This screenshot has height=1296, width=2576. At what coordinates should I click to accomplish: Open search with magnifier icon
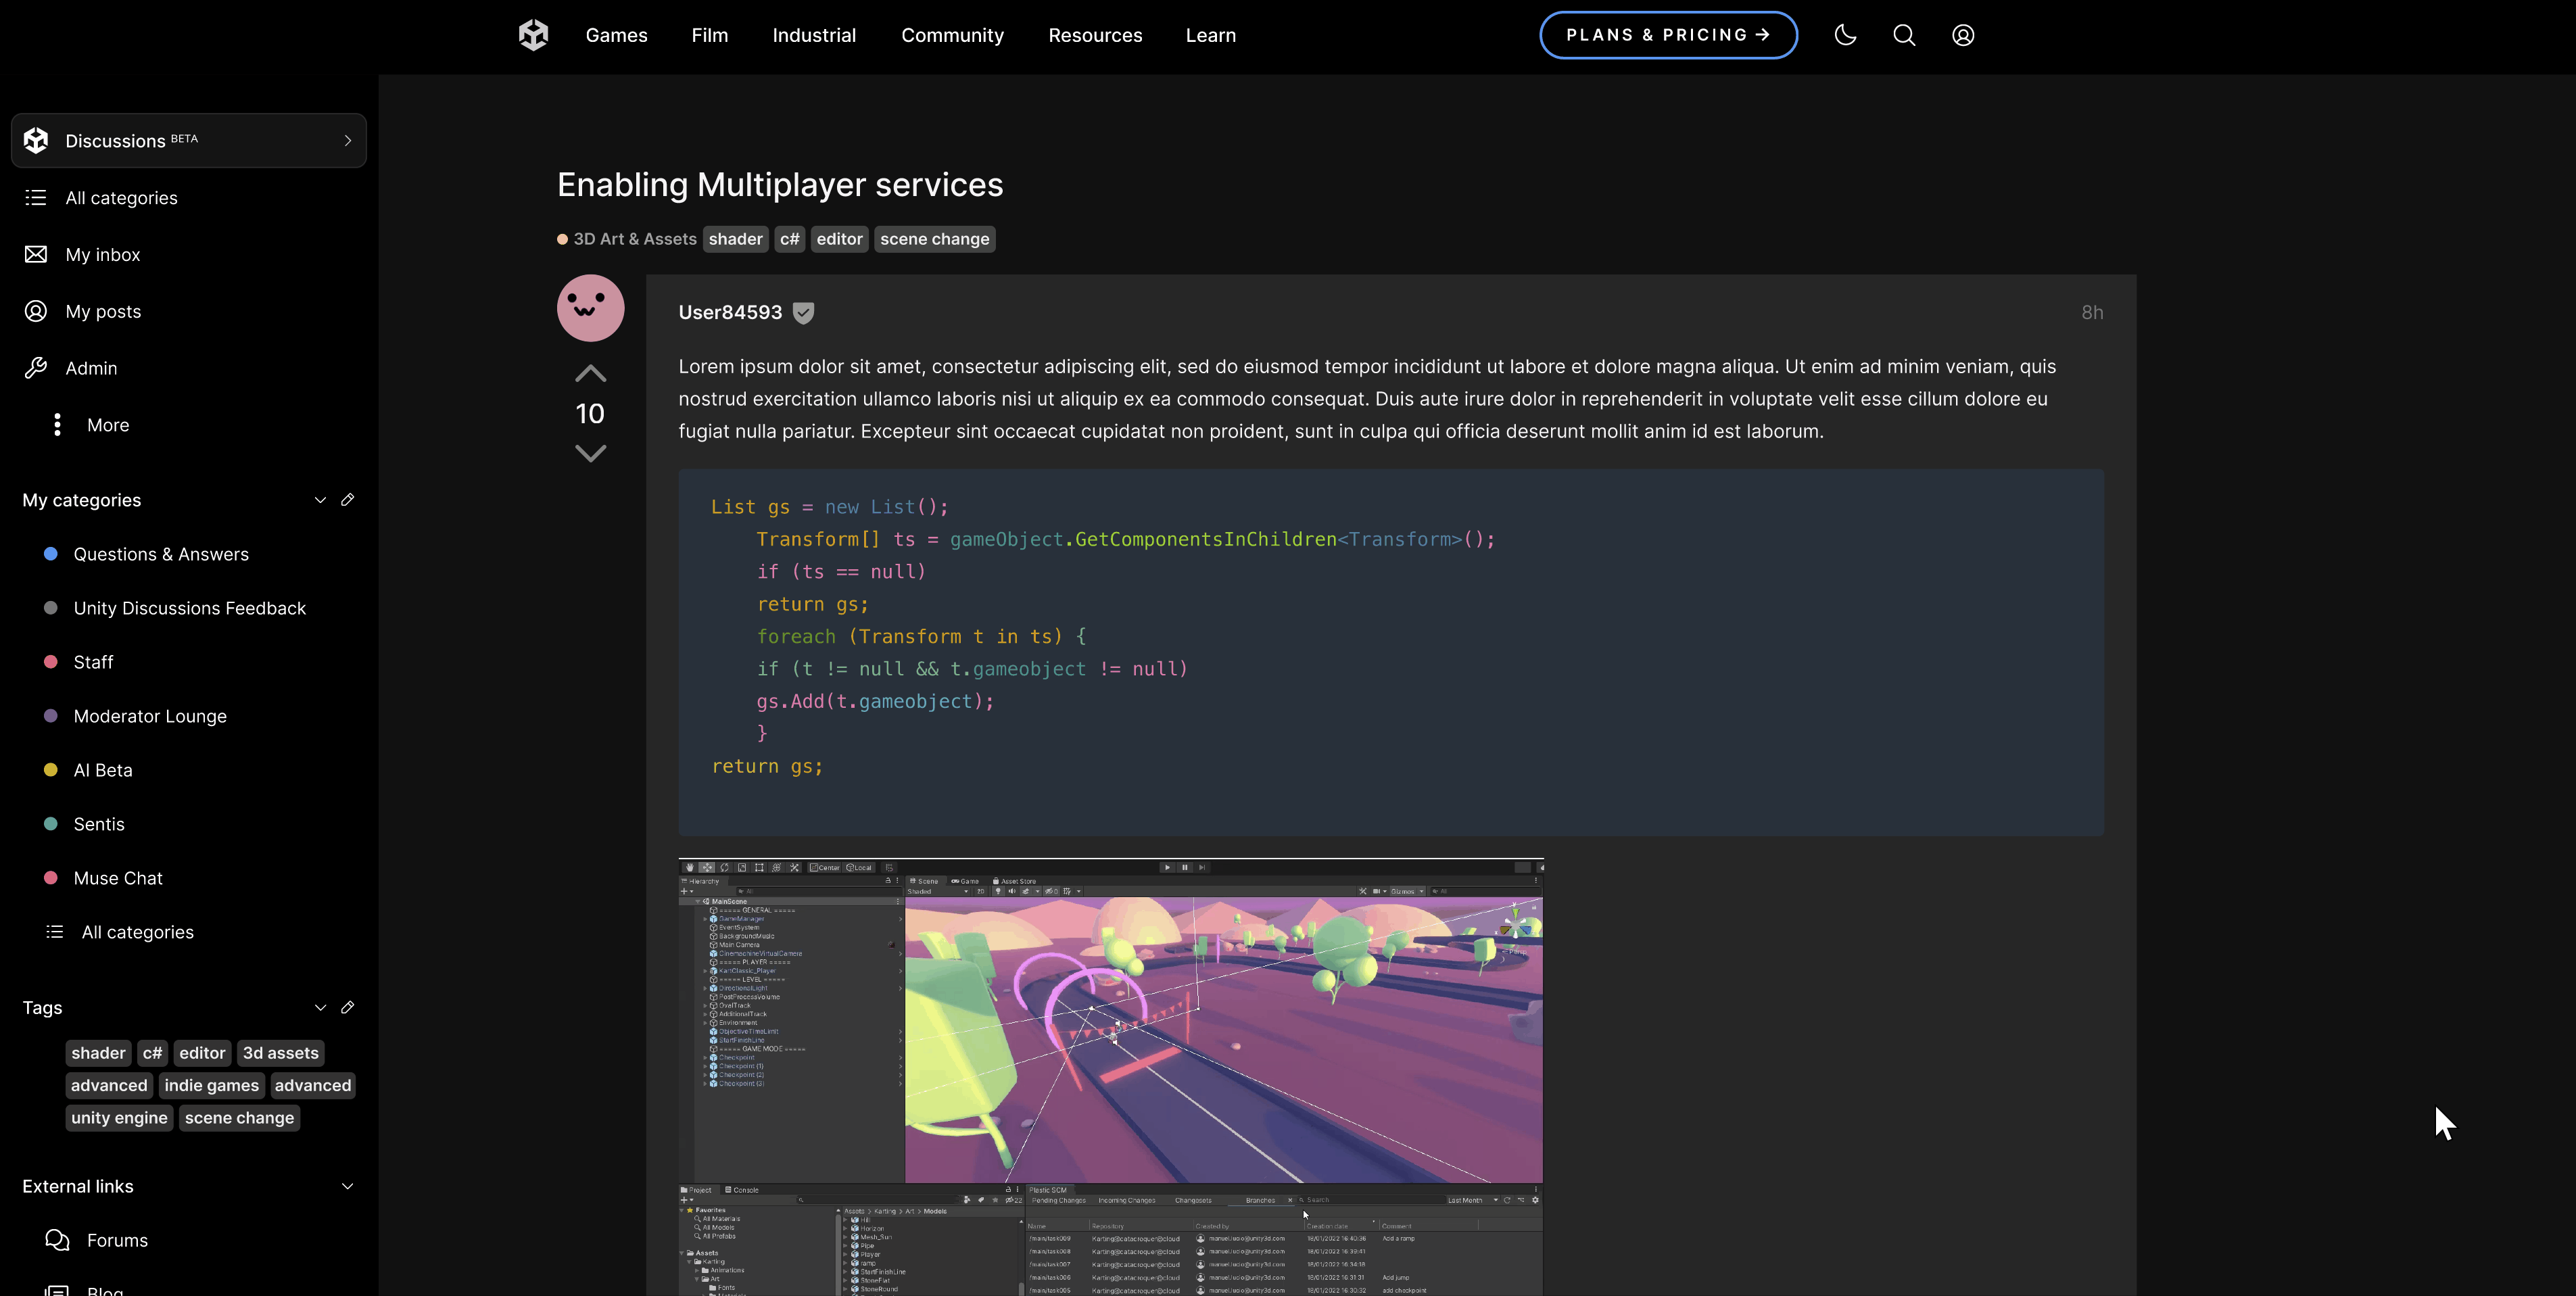pos(1904,35)
